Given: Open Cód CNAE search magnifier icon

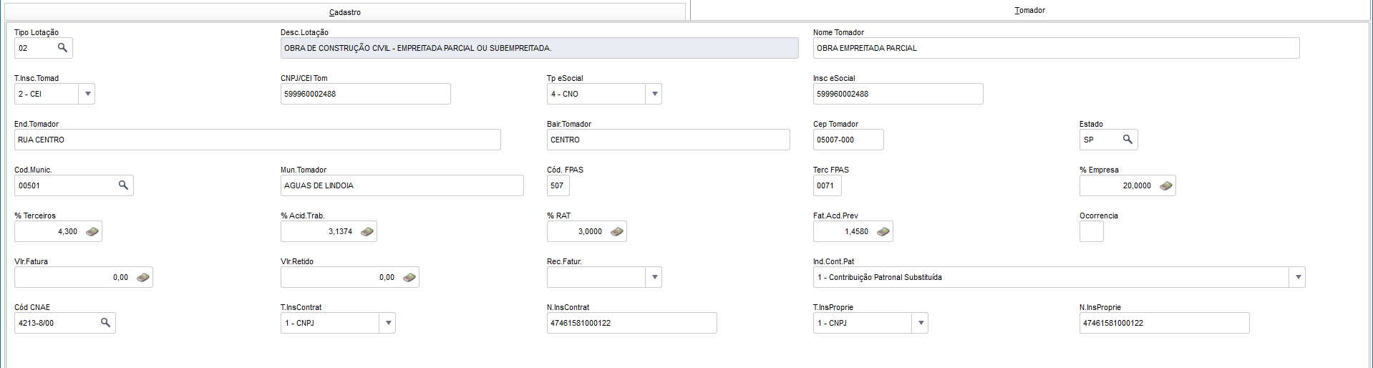Looking at the screenshot, I should click(x=105, y=323).
